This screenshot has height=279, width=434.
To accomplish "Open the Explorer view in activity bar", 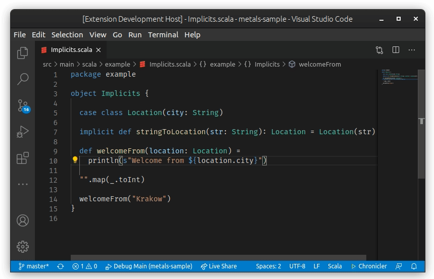I will [x=23, y=53].
